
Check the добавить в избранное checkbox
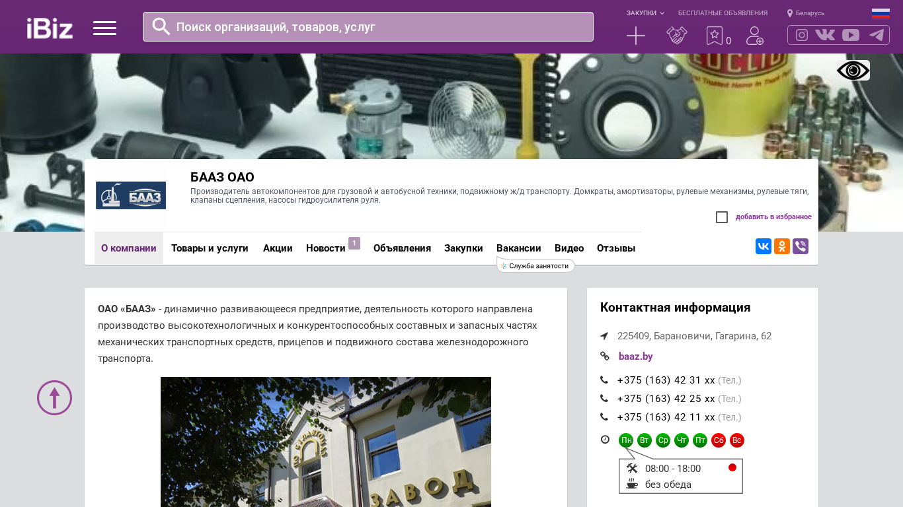coord(722,217)
